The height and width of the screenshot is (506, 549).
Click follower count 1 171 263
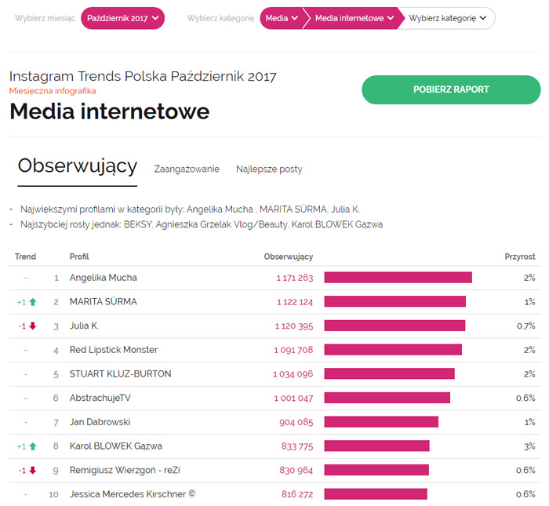294,278
